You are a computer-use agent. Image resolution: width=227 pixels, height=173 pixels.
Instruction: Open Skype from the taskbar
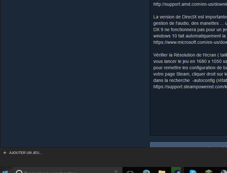[193, 171]
